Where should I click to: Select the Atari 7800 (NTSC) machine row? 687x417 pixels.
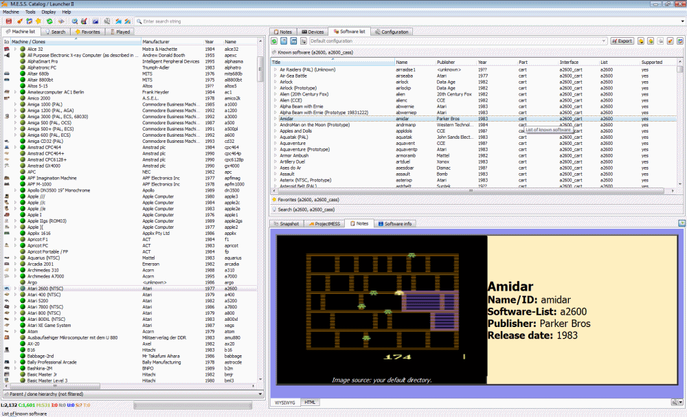[x=130, y=306]
